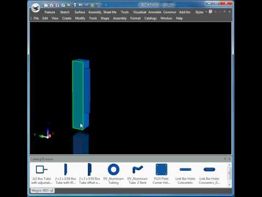Select the DV_Aluminum Tube Z Bent catalog item
Screen dimensions: 262x197
pos(138,174)
